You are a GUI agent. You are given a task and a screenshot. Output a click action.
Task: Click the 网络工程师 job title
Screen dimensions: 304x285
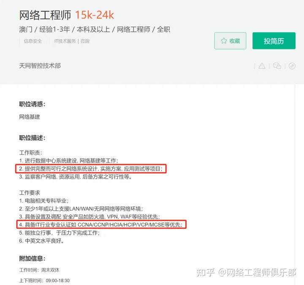point(45,15)
